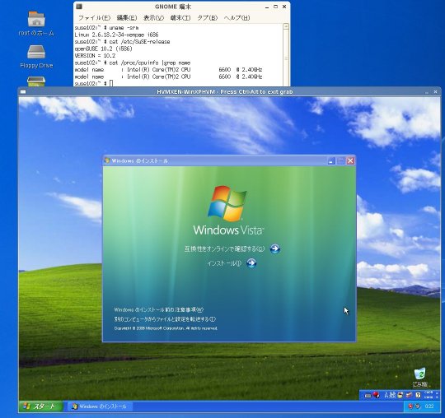Click the 互換性をオンラインで確認する link
The image size is (445, 418).
point(224,248)
